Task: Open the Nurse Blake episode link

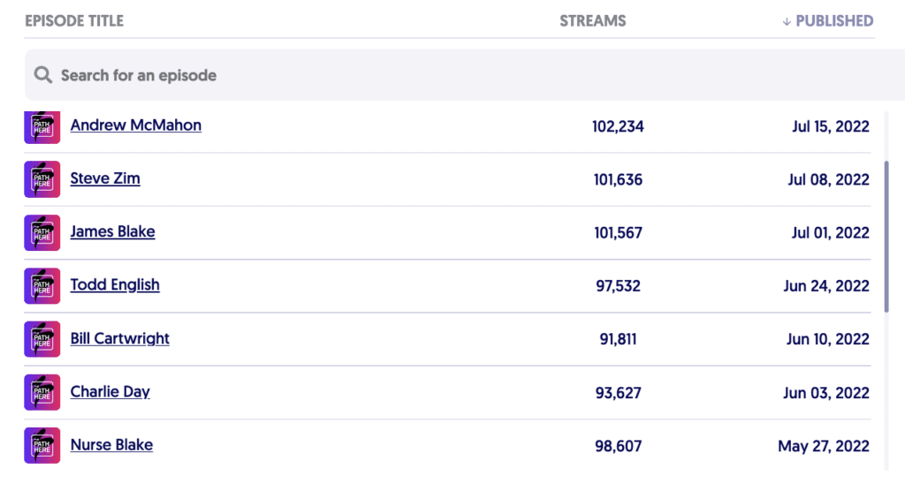Action: (x=111, y=444)
